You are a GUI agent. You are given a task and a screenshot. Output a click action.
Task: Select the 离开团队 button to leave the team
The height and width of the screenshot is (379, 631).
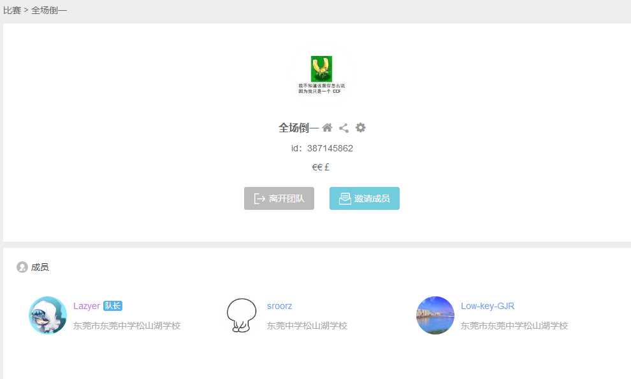point(279,198)
